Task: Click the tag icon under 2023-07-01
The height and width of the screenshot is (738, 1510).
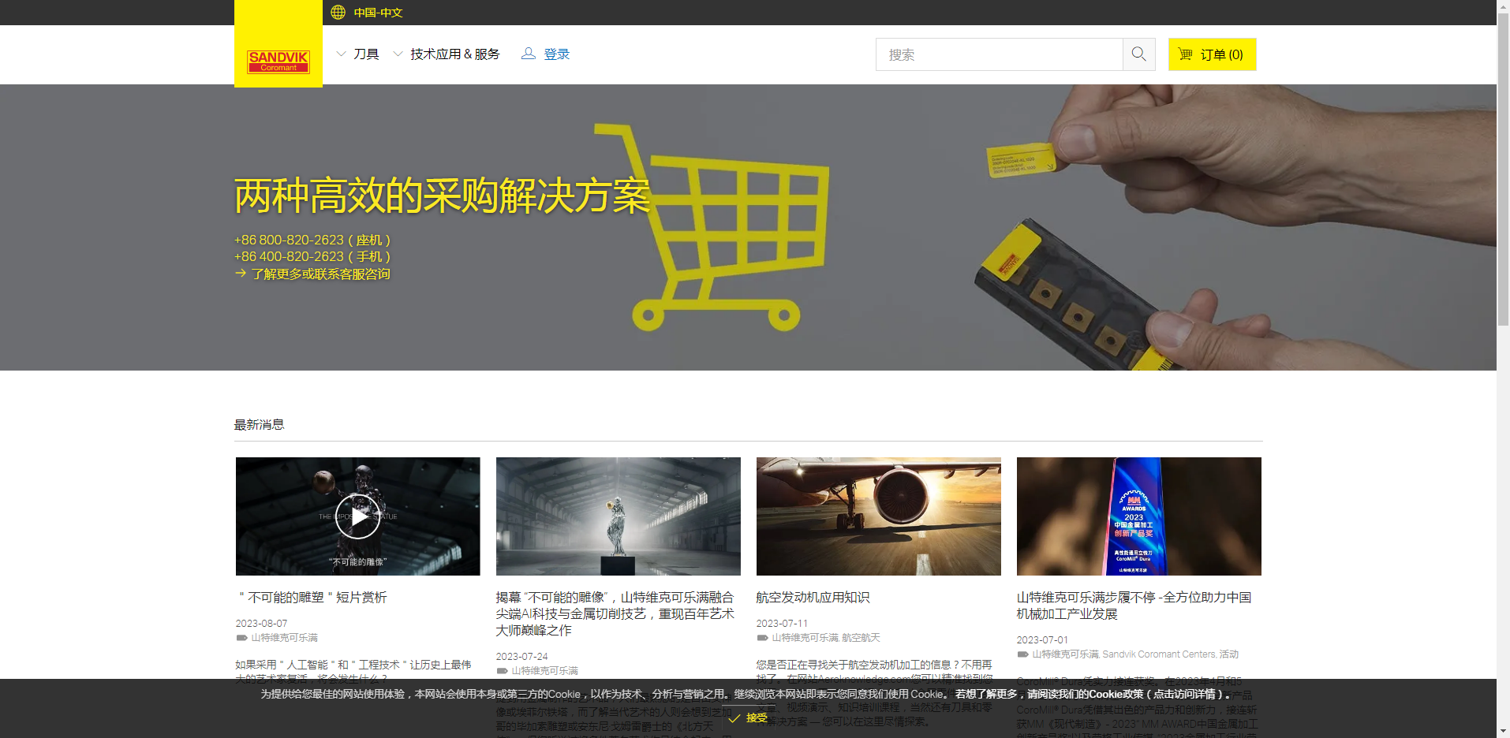Action: click(x=1022, y=654)
